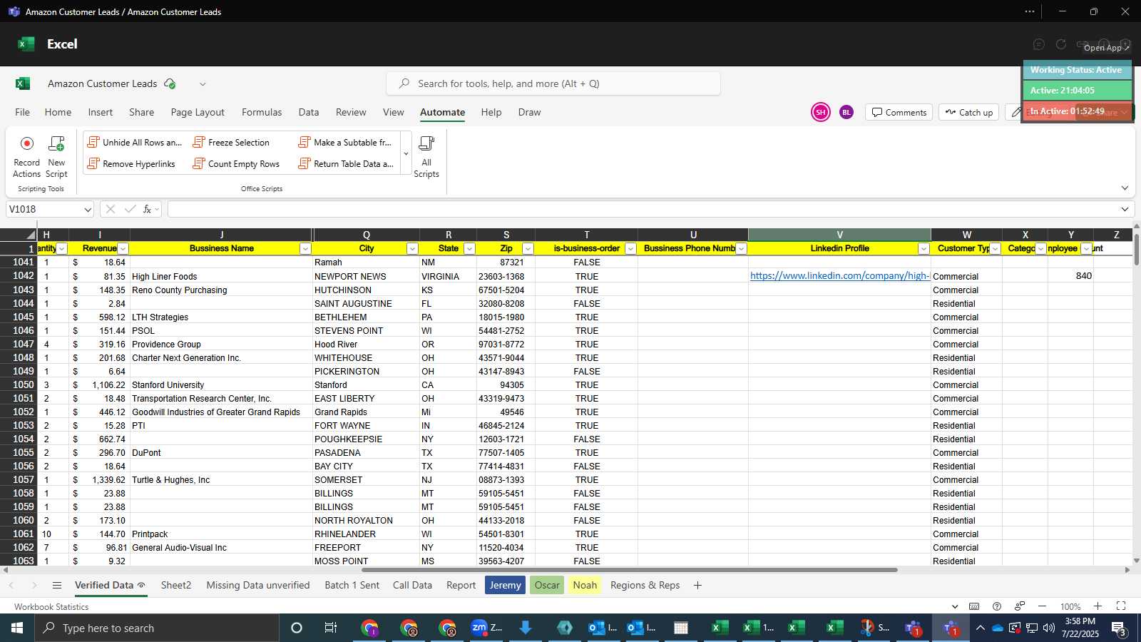This screenshot has width=1141, height=642.
Task: Open the Teams more options ellipsis
Action: click(x=1029, y=11)
